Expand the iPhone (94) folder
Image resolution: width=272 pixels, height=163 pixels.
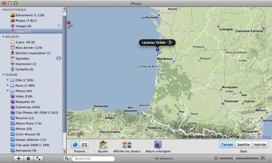(7, 90)
